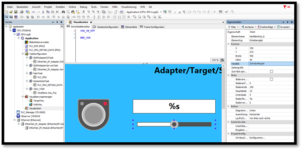Open the Visualisierung menu
Viewport: 302px width, 150px height.
pos(128,7)
